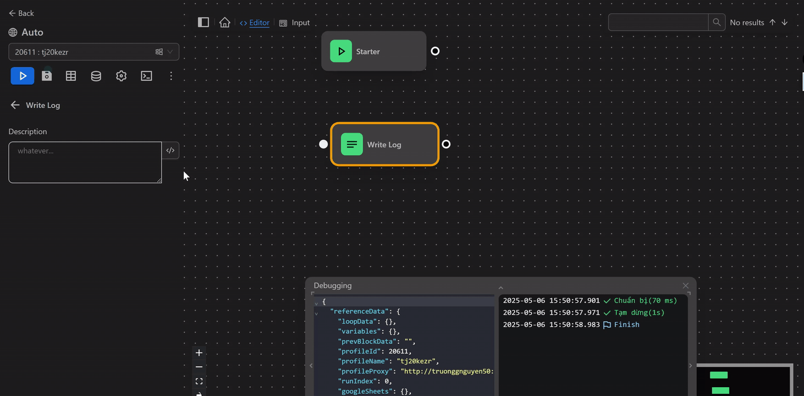This screenshot has height=396, width=804.
Task: Toggle the sidebar panel icon next to Home
Action: click(203, 22)
